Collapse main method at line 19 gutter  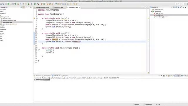(37, 48)
